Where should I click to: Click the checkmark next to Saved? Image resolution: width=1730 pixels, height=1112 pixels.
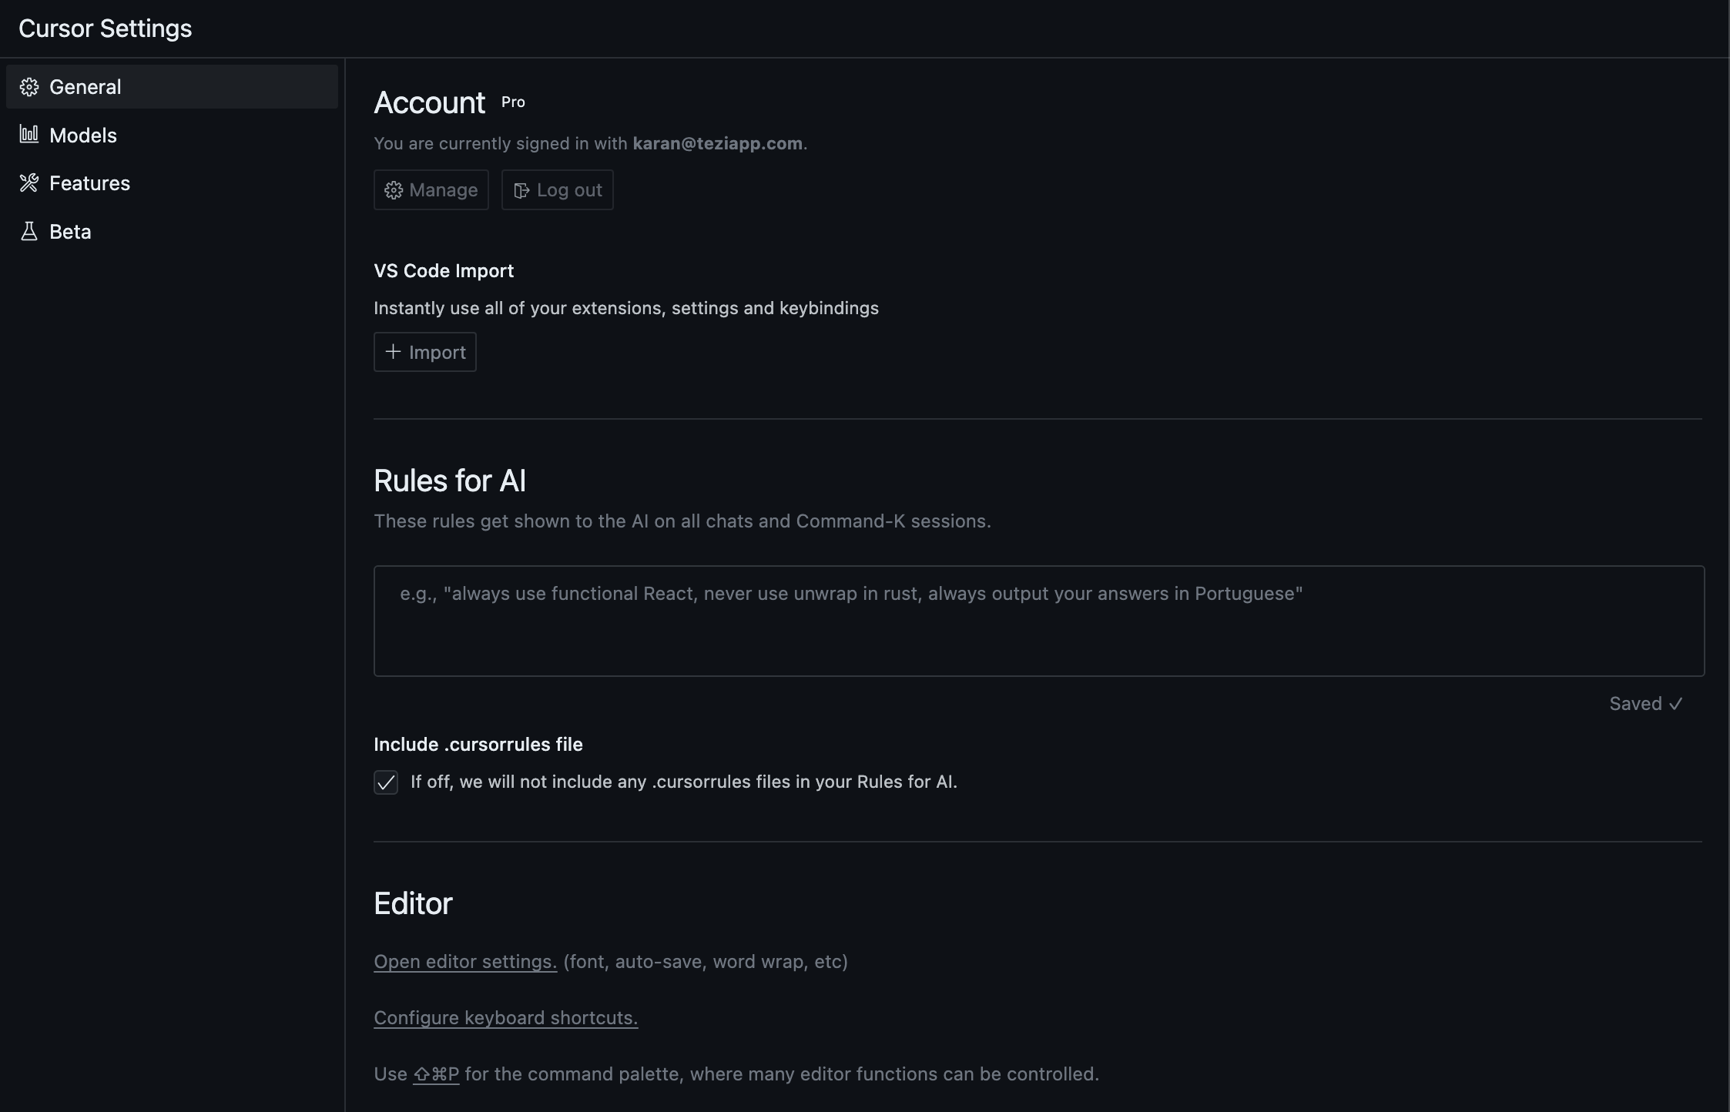pyautogui.click(x=1676, y=704)
